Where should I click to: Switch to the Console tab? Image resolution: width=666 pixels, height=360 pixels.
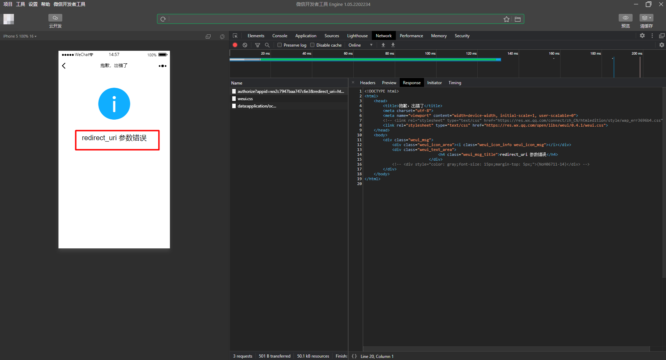[x=280, y=36]
